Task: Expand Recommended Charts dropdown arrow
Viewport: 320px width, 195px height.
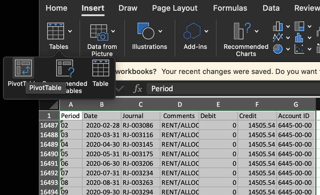Action: tap(257, 31)
